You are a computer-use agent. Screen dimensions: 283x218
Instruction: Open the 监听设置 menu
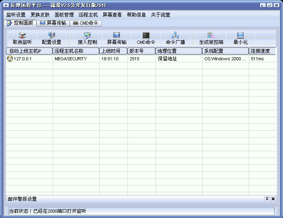16,15
